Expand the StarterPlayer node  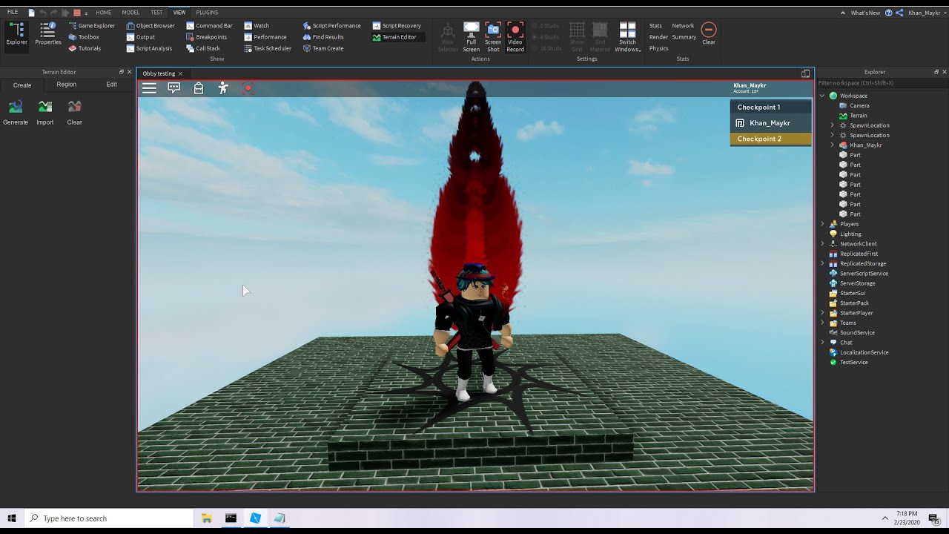tap(822, 313)
